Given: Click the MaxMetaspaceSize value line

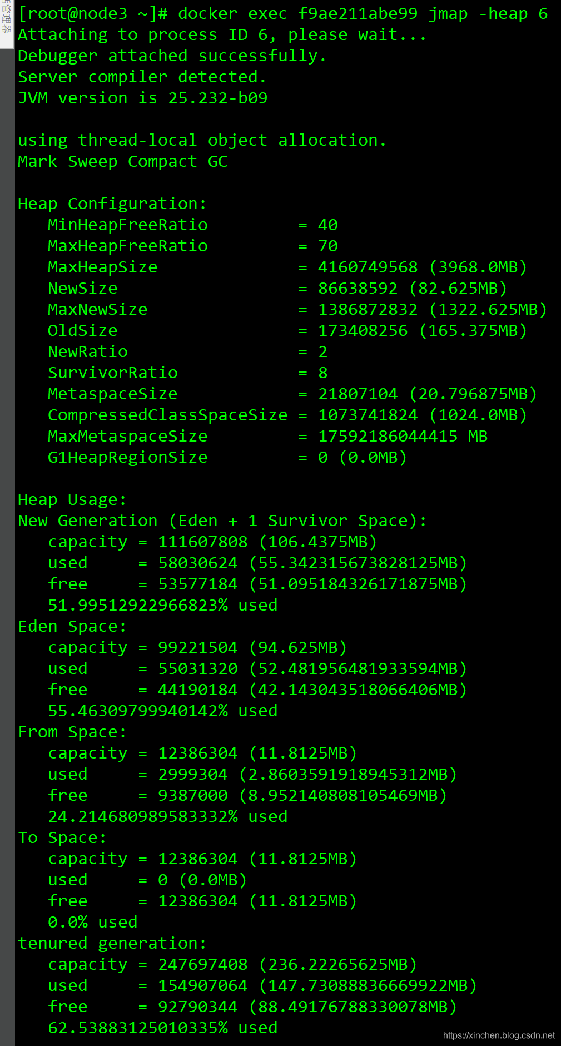Looking at the screenshot, I should 268,437.
